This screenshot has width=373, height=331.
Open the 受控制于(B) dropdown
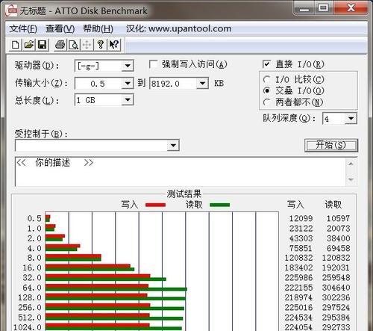coord(173,146)
